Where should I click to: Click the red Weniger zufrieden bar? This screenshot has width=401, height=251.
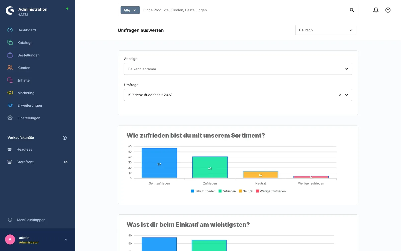311,177
